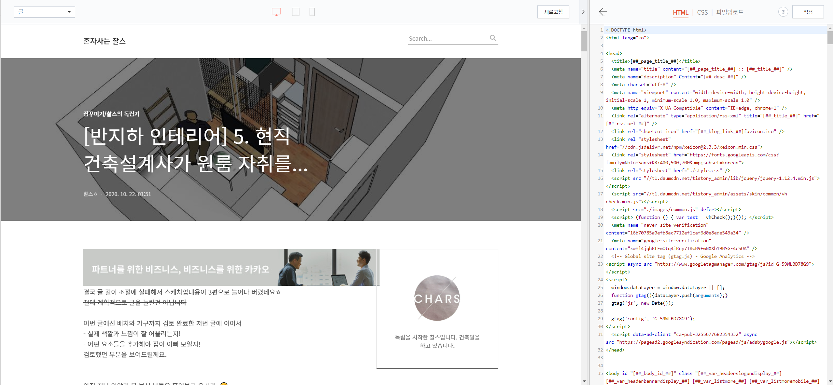Image resolution: width=833 pixels, height=385 pixels.
Task: Click the preview pane scrollbar down arrow
Action: pos(584,381)
